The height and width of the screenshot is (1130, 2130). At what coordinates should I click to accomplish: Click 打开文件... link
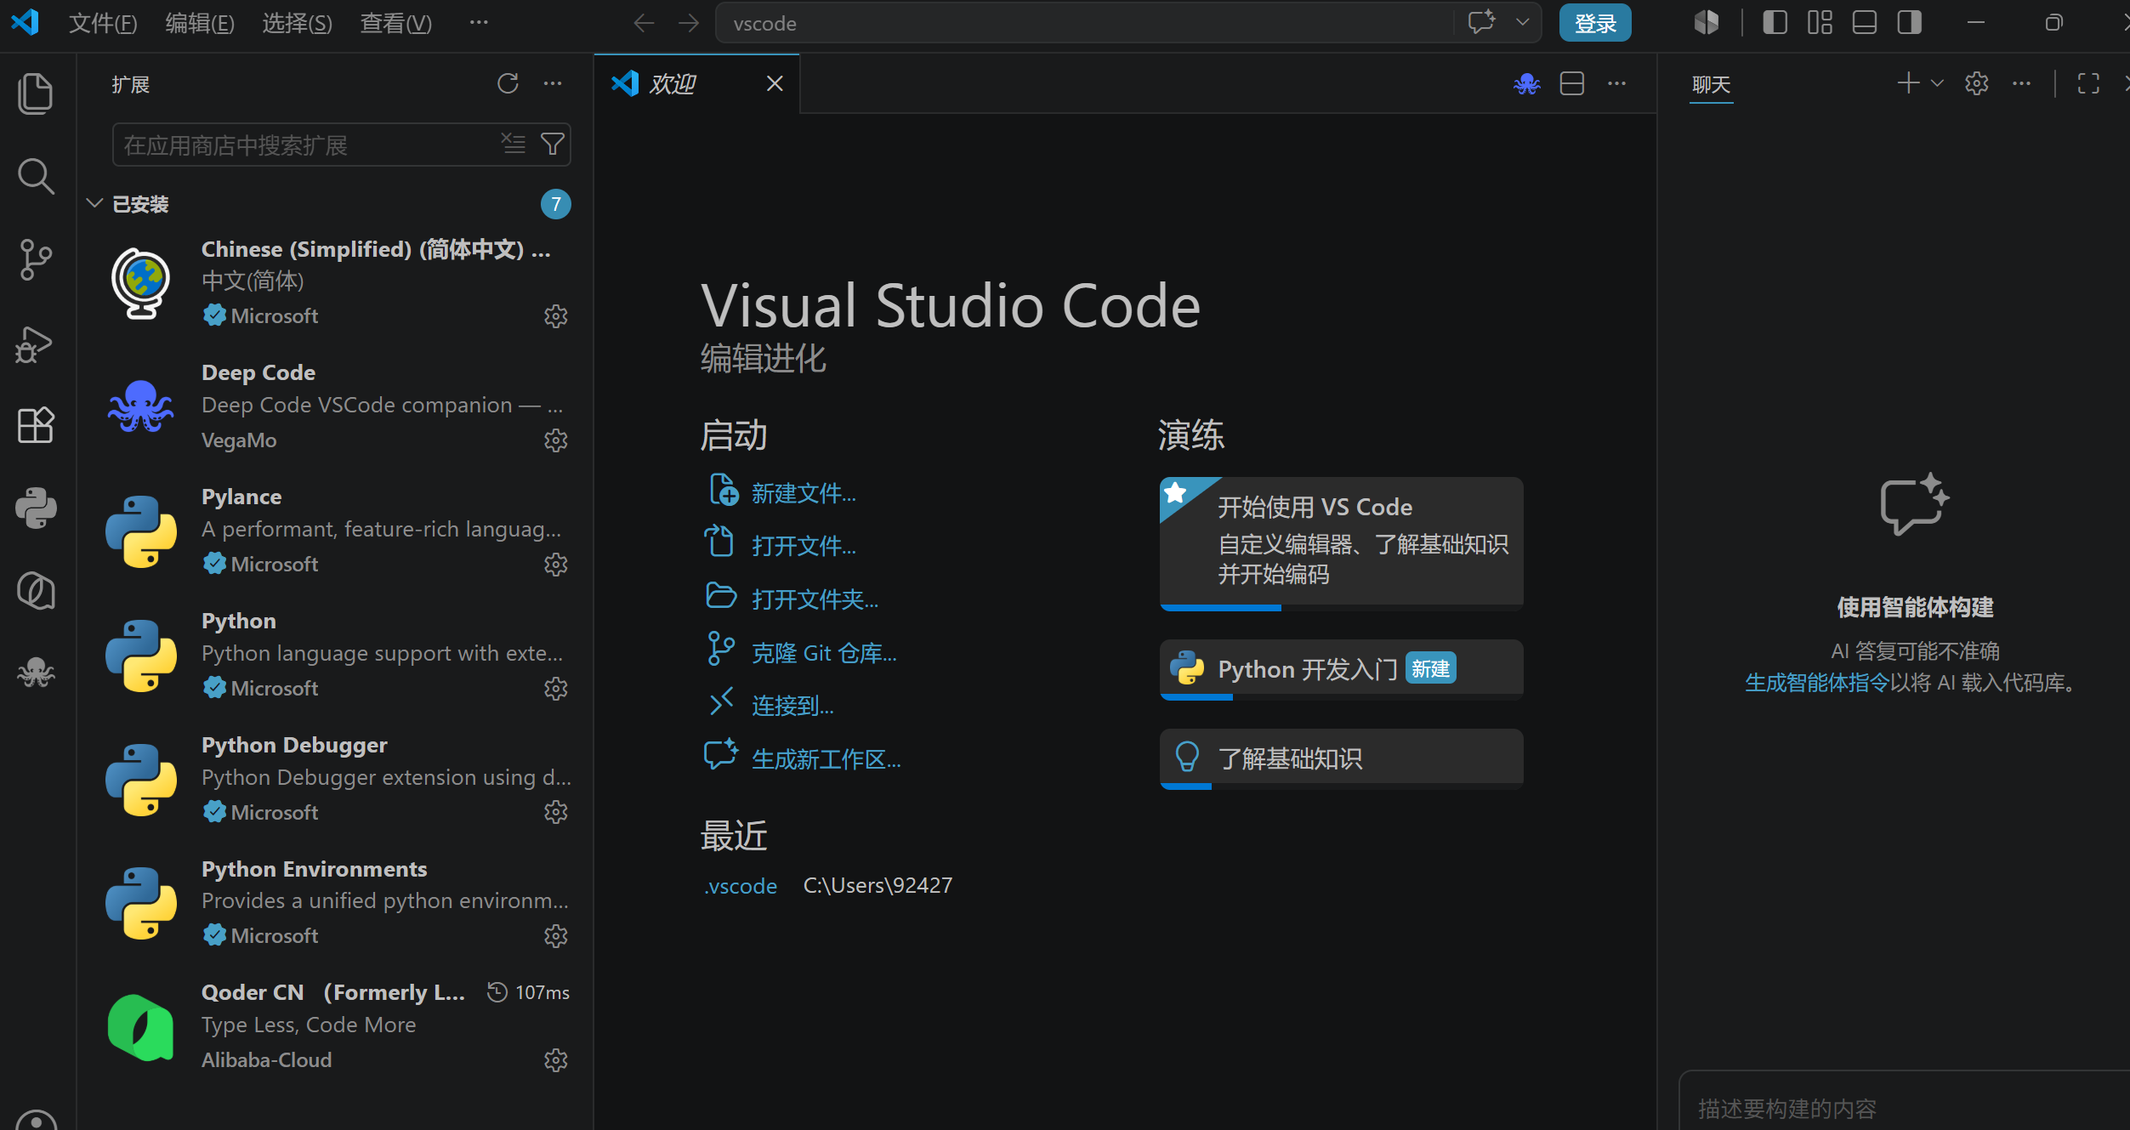click(804, 546)
